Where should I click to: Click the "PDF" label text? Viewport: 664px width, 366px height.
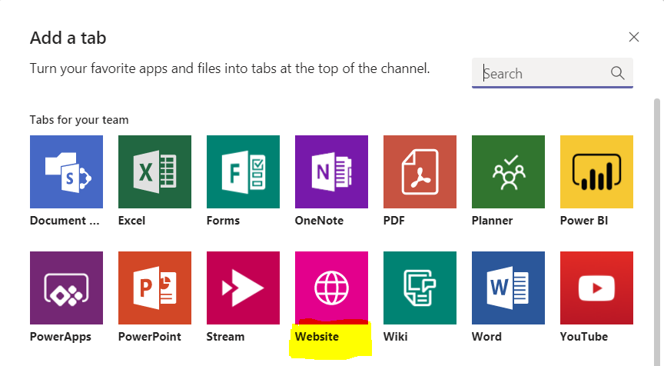(394, 221)
